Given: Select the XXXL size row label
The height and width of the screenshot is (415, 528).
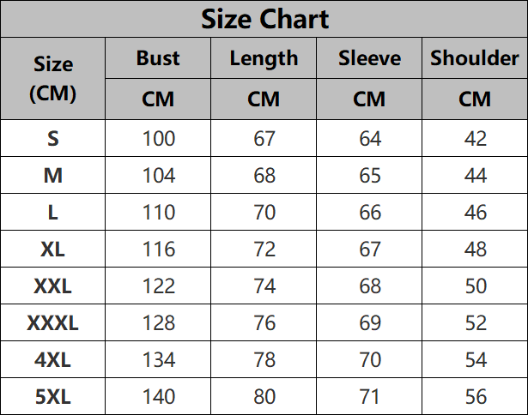Looking at the screenshot, I should 53,323.
